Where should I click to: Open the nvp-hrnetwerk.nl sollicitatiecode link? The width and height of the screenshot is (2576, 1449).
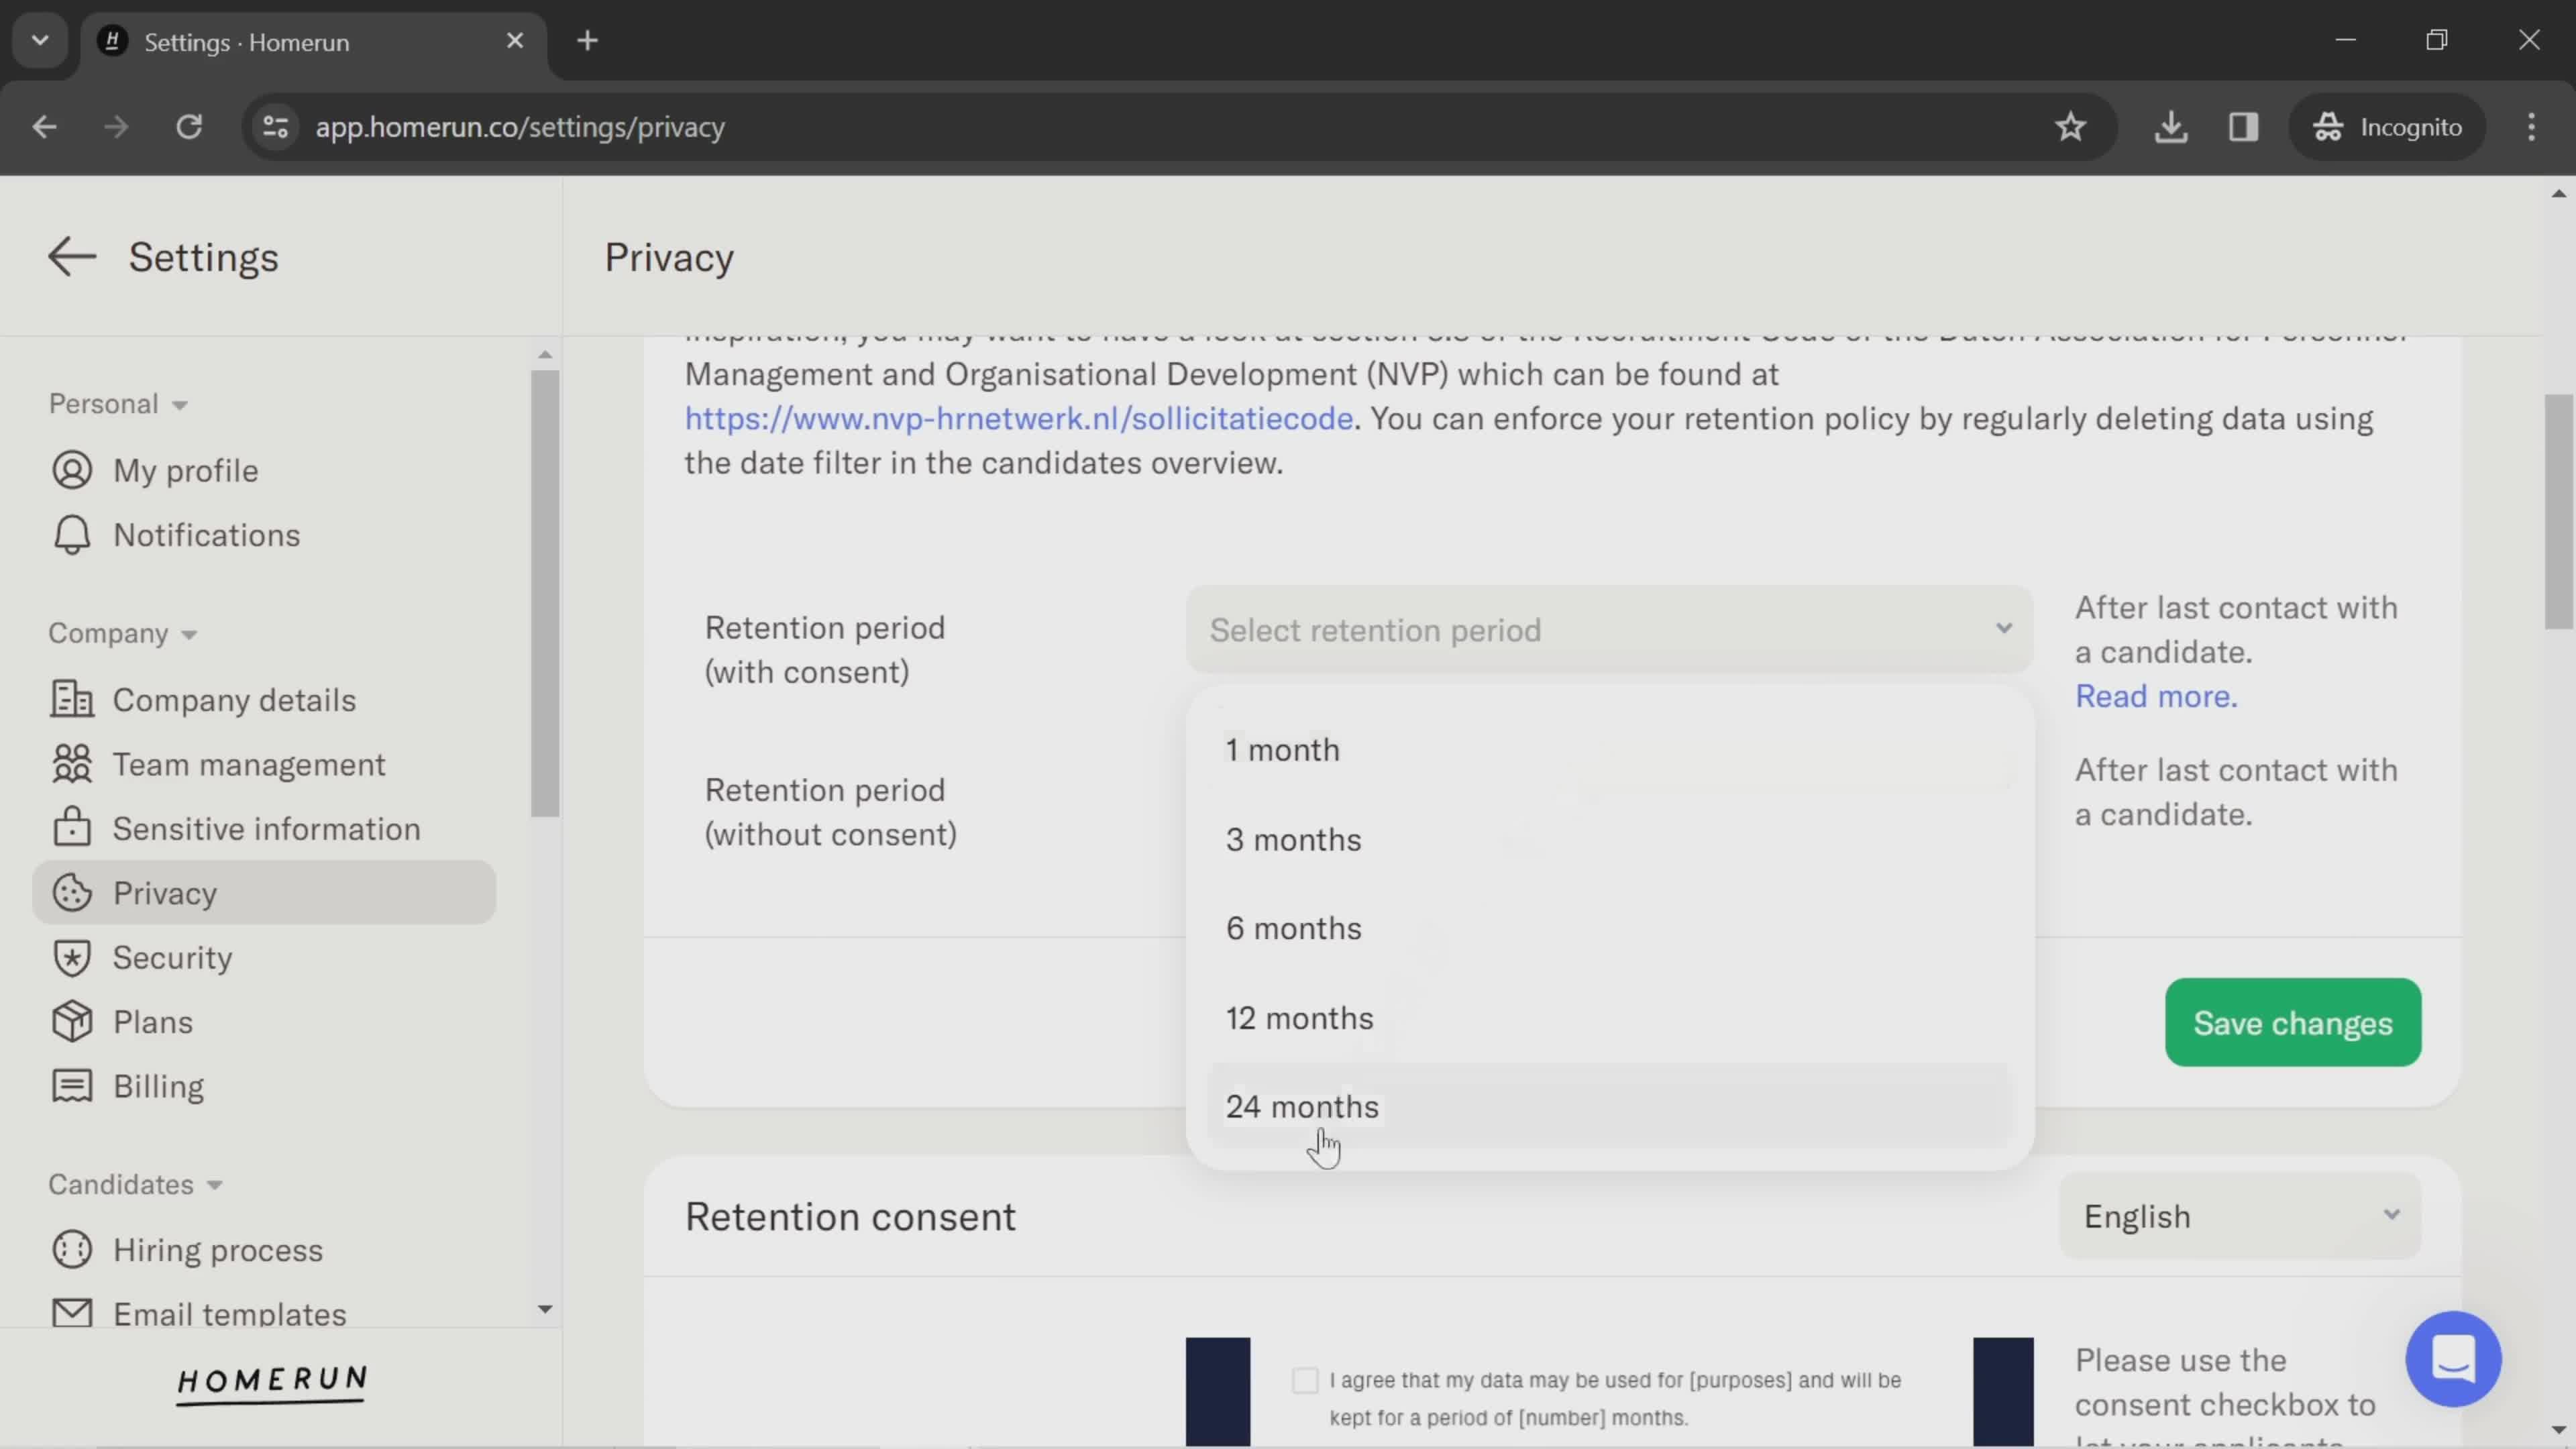pos(1018,418)
